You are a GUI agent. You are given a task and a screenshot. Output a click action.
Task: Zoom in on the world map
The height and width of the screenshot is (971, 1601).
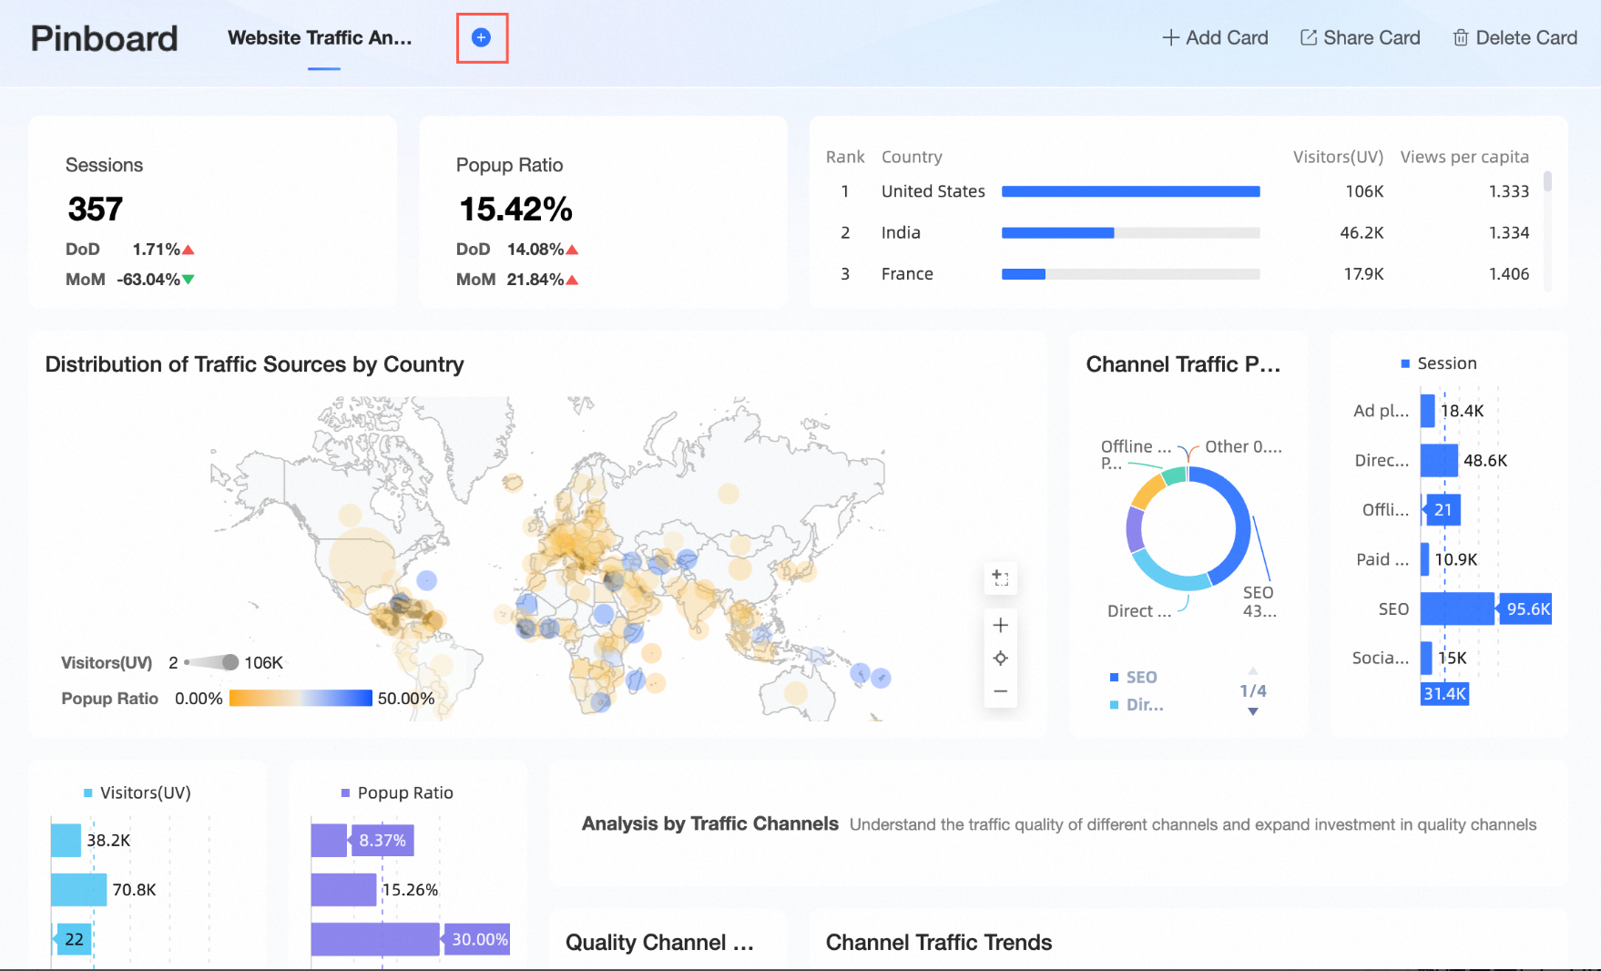tap(1000, 625)
